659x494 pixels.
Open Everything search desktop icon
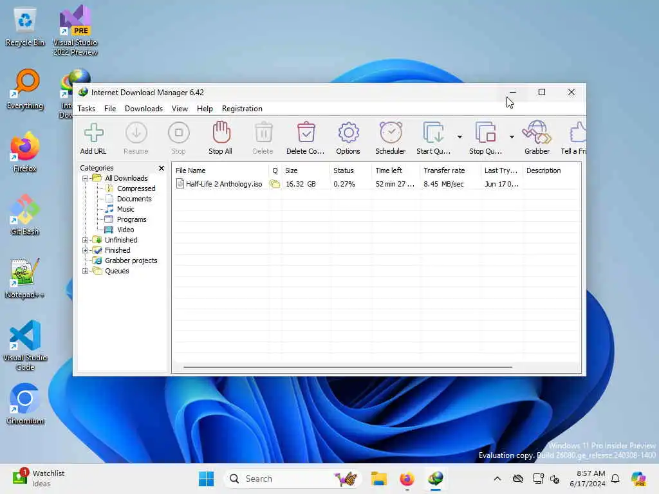click(x=25, y=89)
